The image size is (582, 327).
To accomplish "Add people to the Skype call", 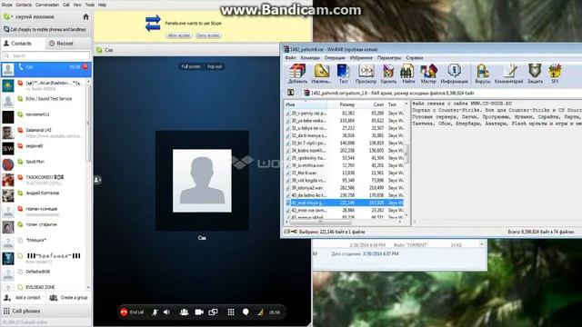I will [184, 312].
